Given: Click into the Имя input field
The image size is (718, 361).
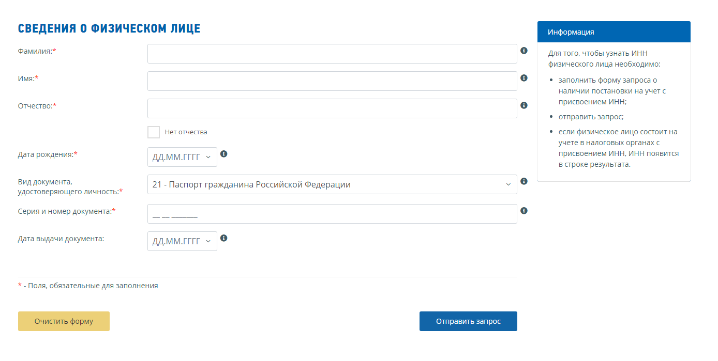Looking at the screenshot, I should pyautogui.click(x=332, y=81).
